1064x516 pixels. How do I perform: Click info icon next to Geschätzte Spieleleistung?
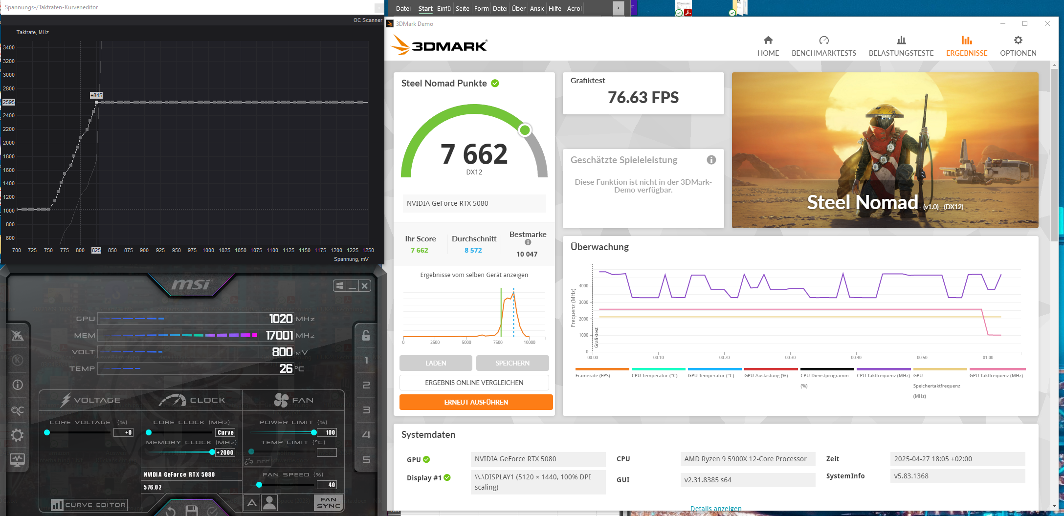pyautogui.click(x=711, y=160)
